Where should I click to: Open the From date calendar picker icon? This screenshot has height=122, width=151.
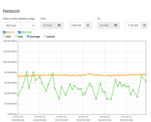tap(59, 25)
